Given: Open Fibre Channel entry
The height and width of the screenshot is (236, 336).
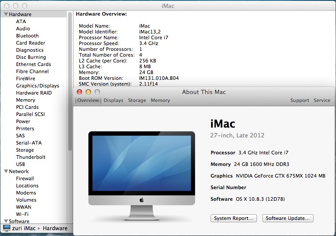Looking at the screenshot, I should [x=33, y=71].
